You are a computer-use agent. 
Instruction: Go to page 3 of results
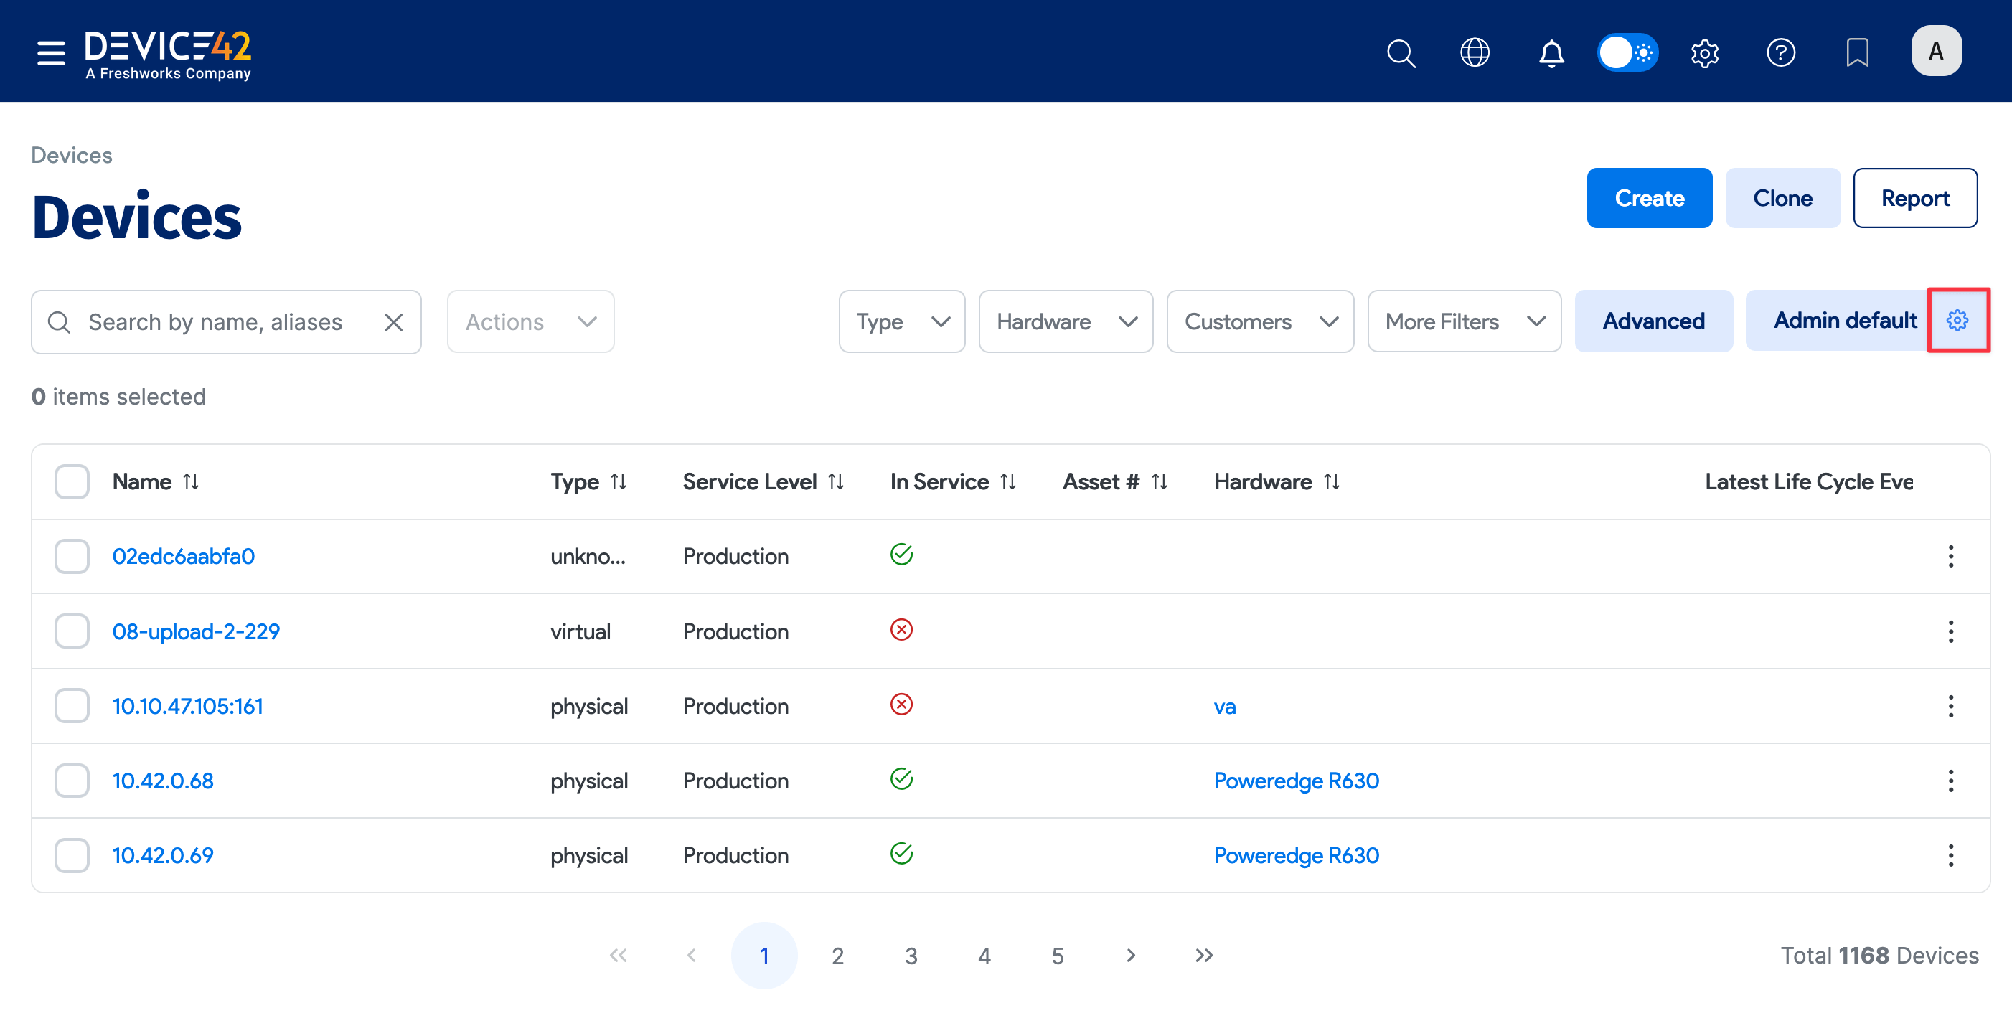point(911,956)
